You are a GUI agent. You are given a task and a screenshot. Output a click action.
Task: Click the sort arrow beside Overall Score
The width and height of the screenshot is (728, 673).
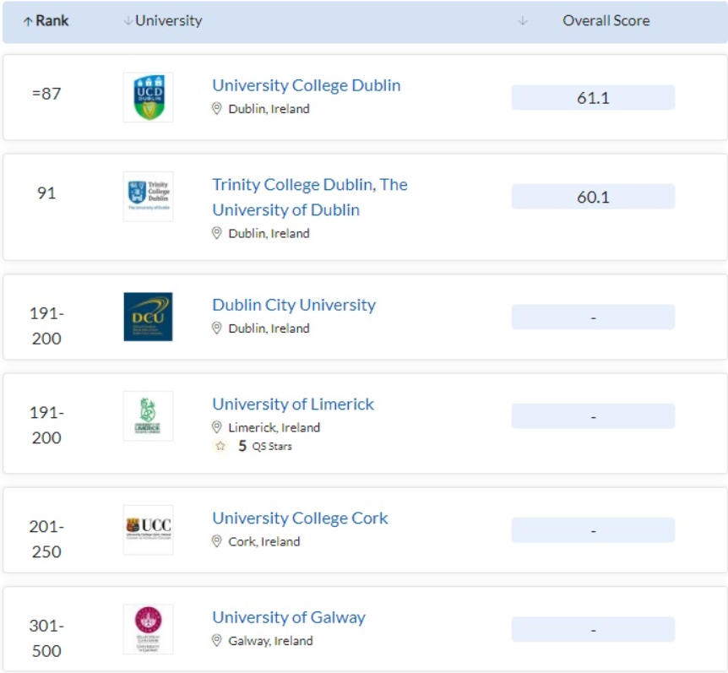click(523, 21)
